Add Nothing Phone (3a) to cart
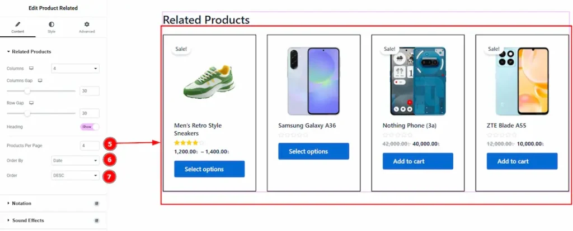 (x=417, y=161)
